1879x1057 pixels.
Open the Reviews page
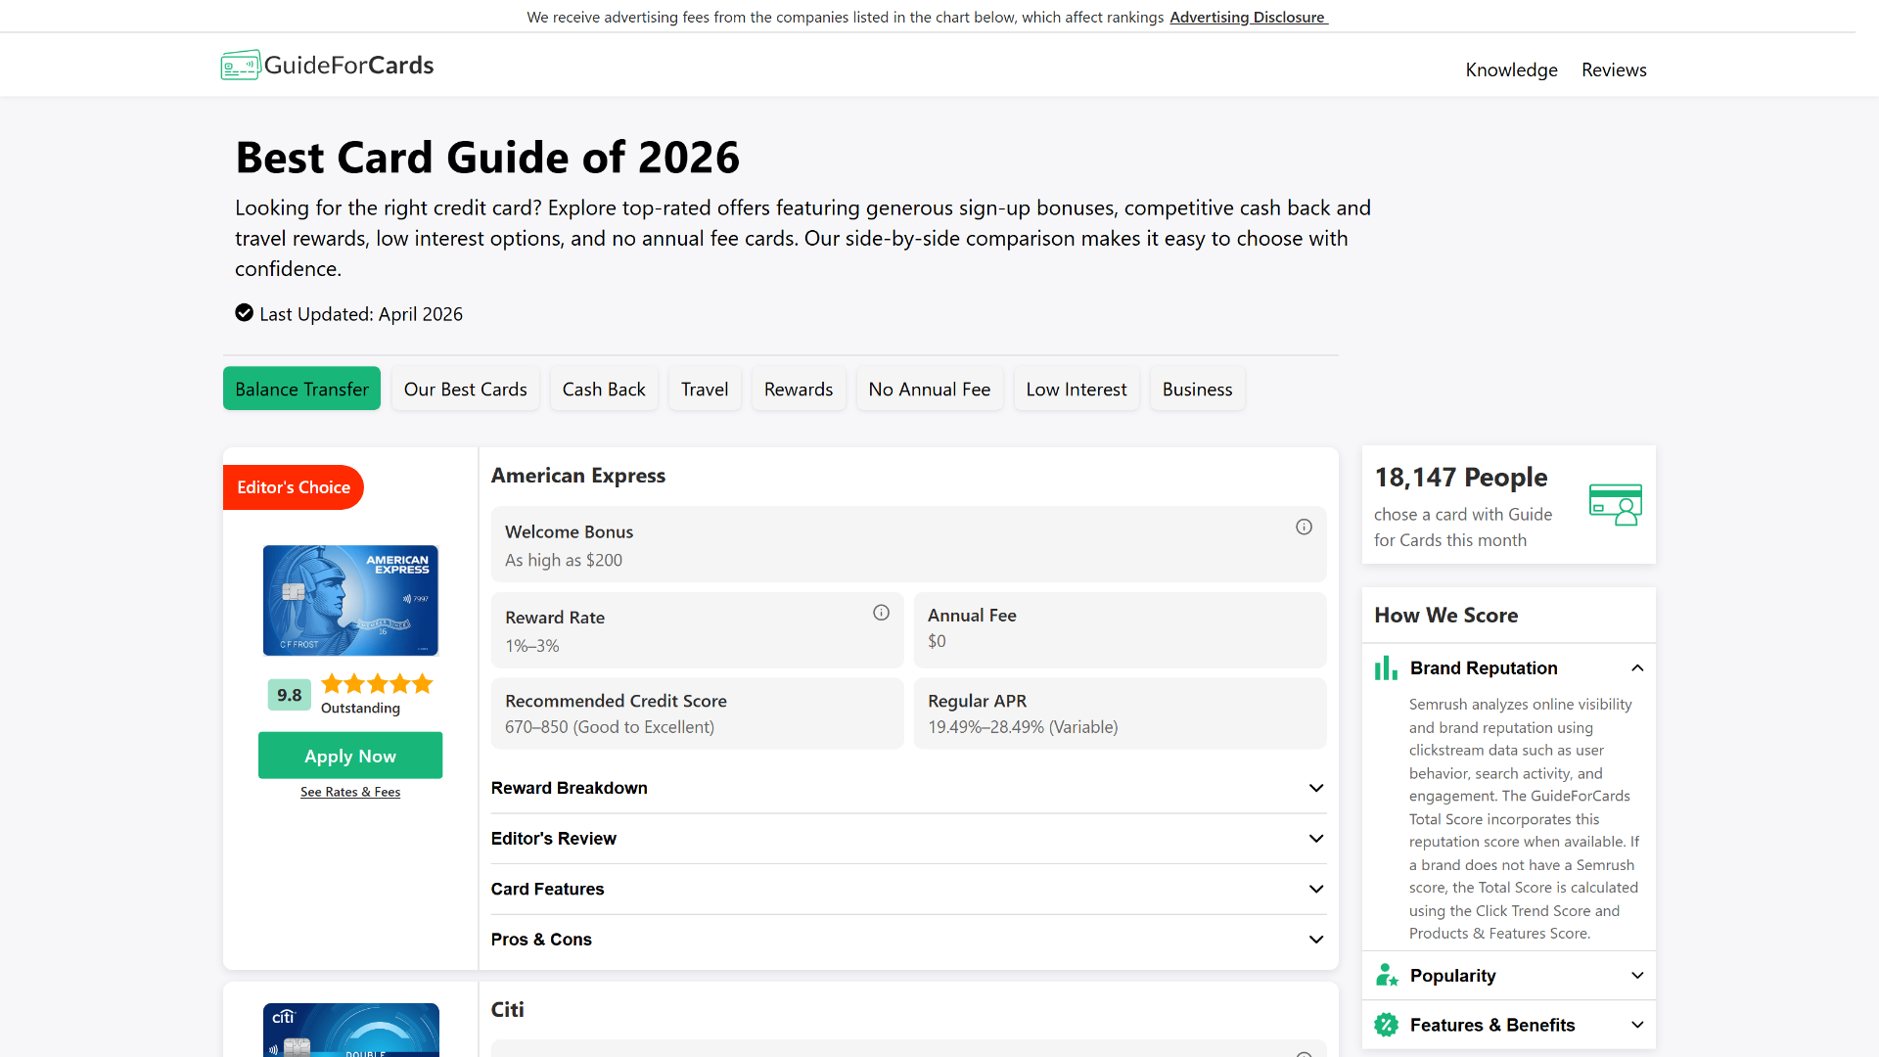pyautogui.click(x=1614, y=69)
